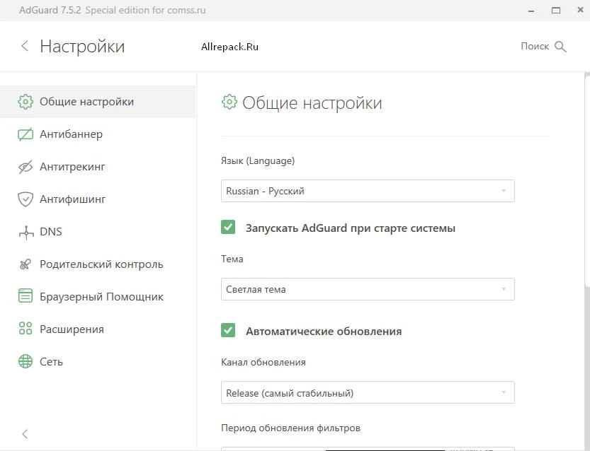Click the settings pane vertical scrollbar
Screen dimensions: 590x451
[587, 180]
